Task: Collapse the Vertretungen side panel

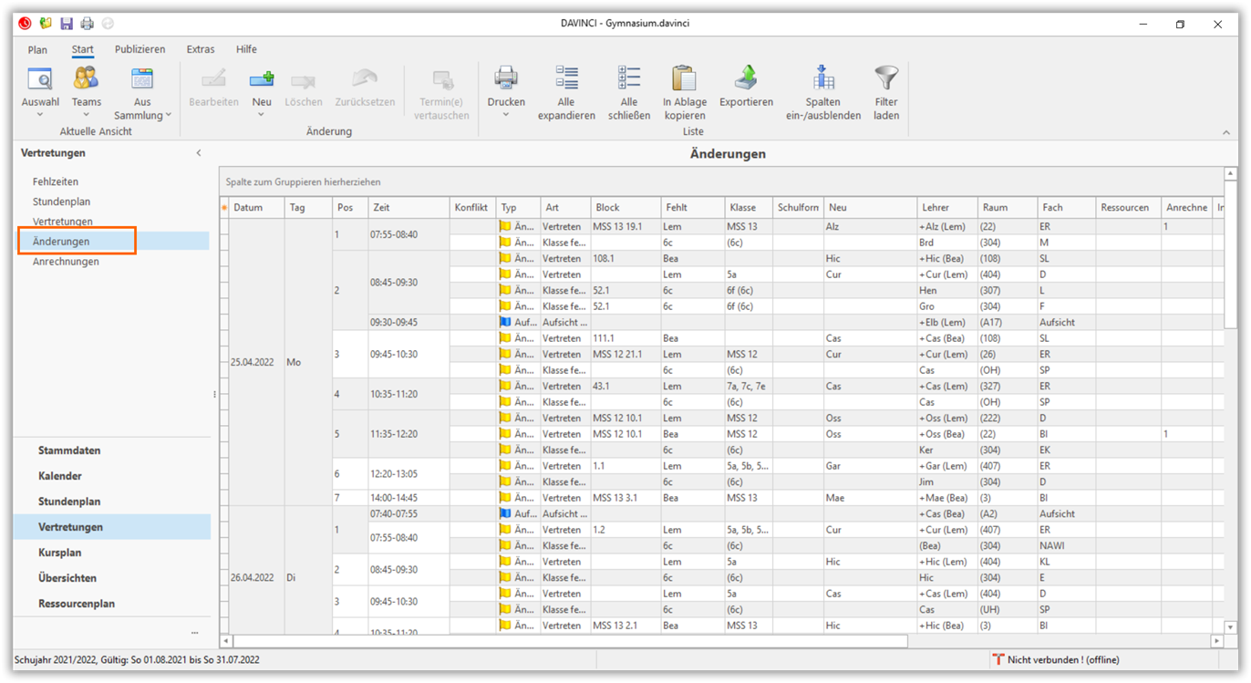Action: point(199,153)
